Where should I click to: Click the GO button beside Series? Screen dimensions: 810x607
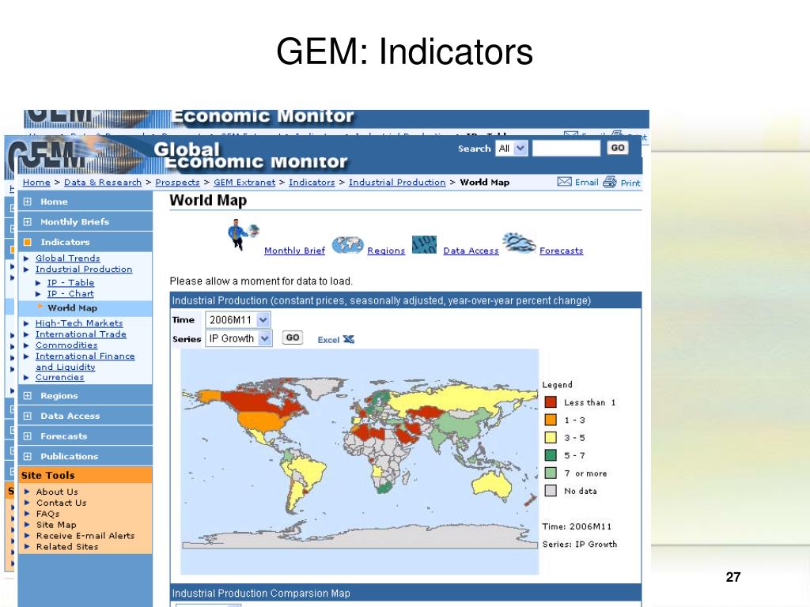coord(293,337)
